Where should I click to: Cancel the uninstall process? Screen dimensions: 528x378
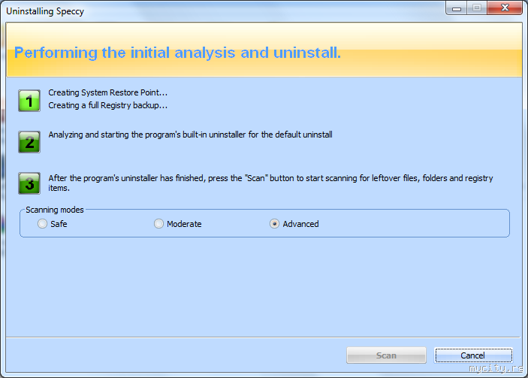(x=473, y=355)
